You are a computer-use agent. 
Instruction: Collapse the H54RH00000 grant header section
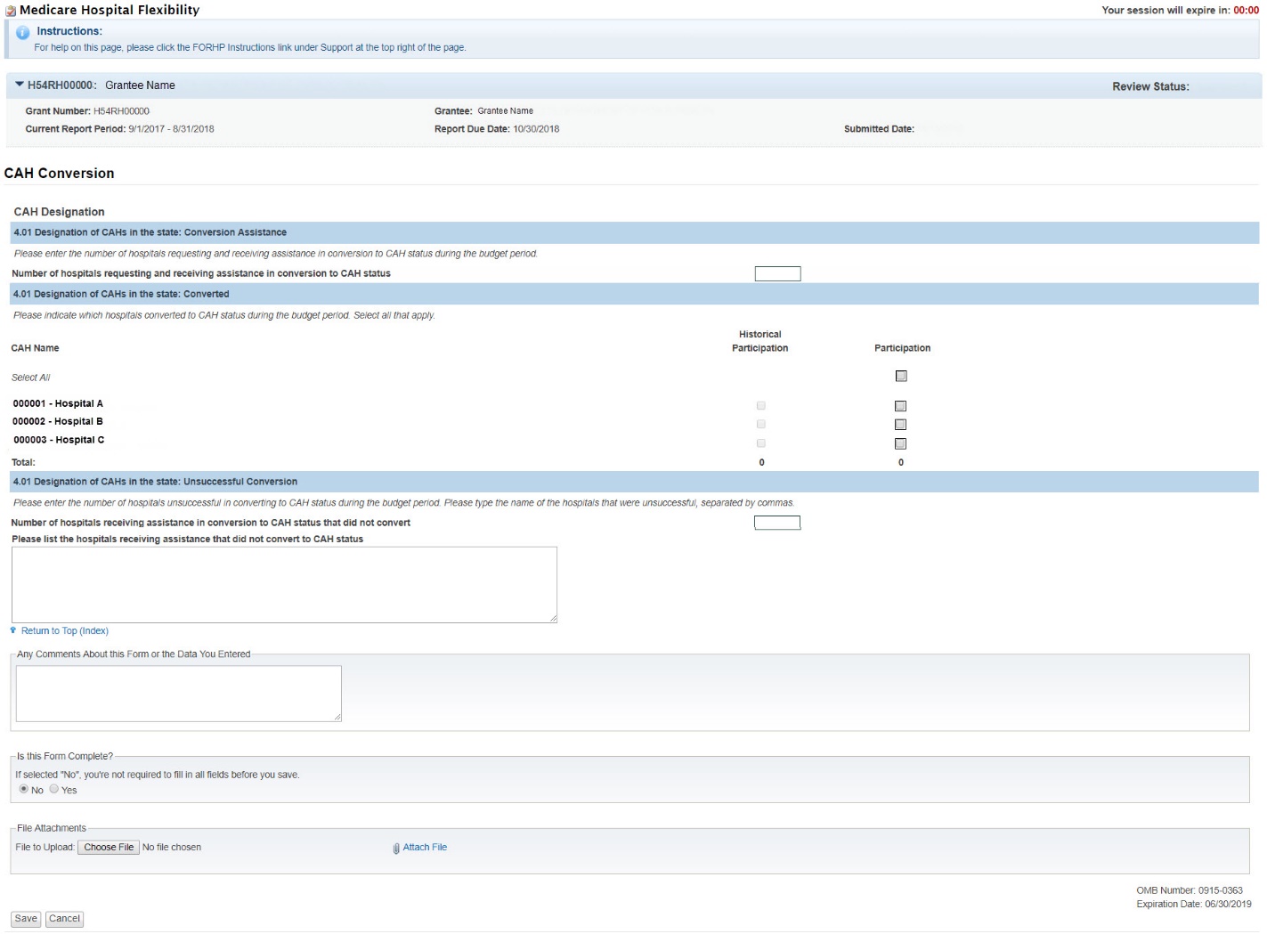pyautogui.click(x=20, y=85)
